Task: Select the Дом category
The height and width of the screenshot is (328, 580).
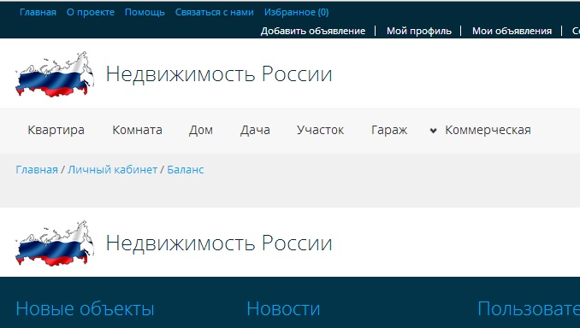Action: [x=201, y=130]
